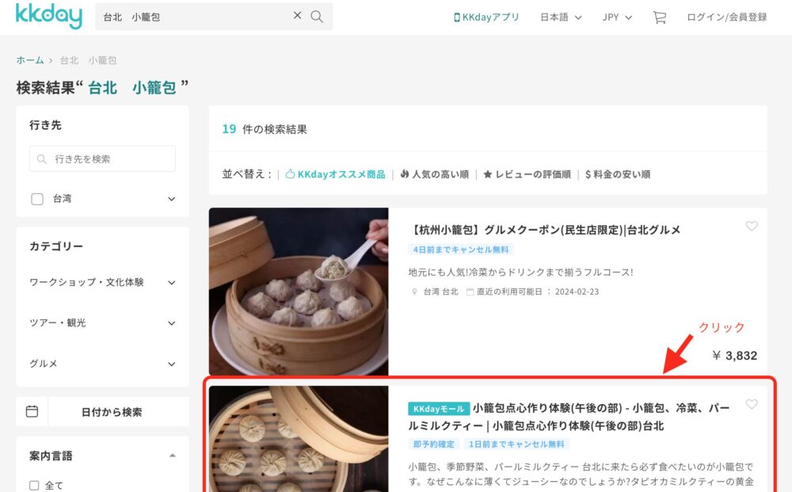Open the shopping cart

click(659, 17)
